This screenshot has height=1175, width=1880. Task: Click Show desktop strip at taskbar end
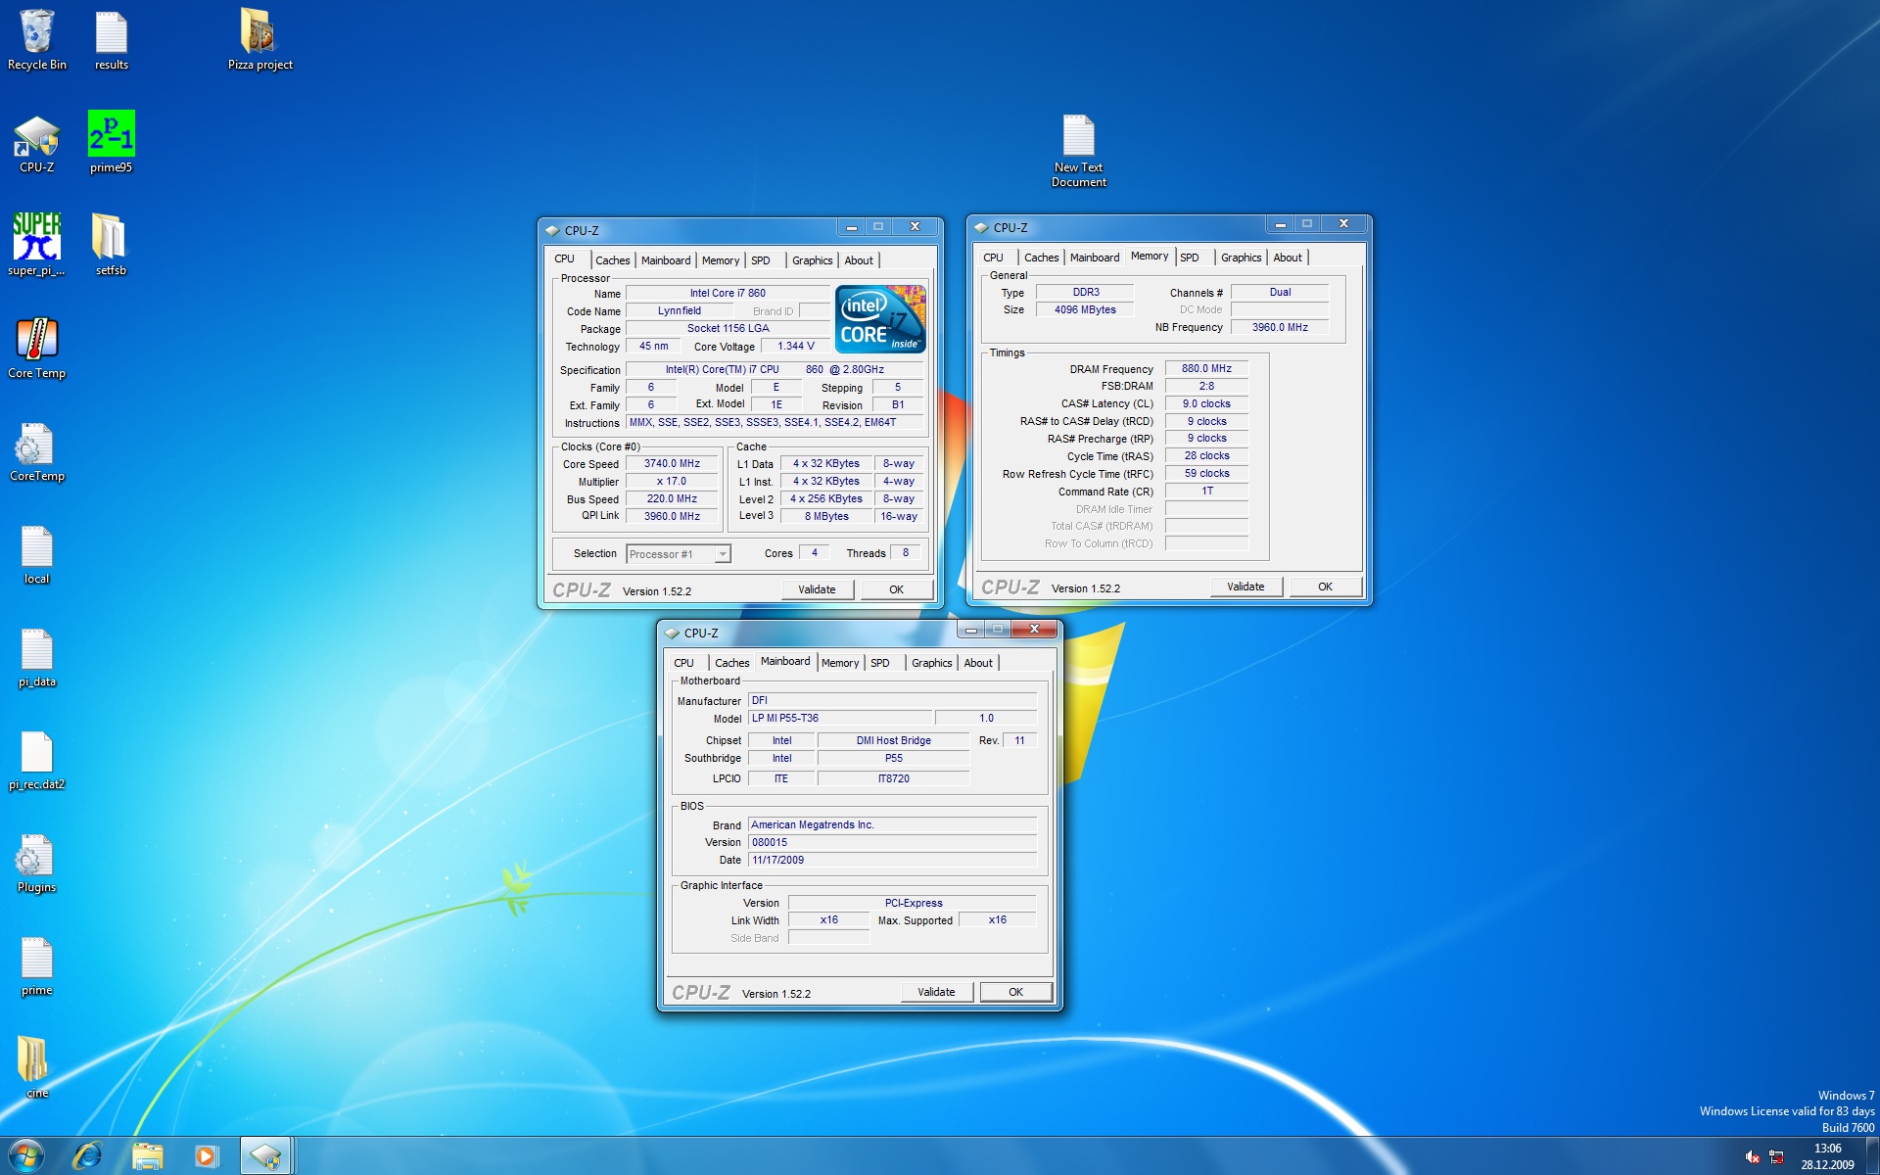[x=1872, y=1156]
